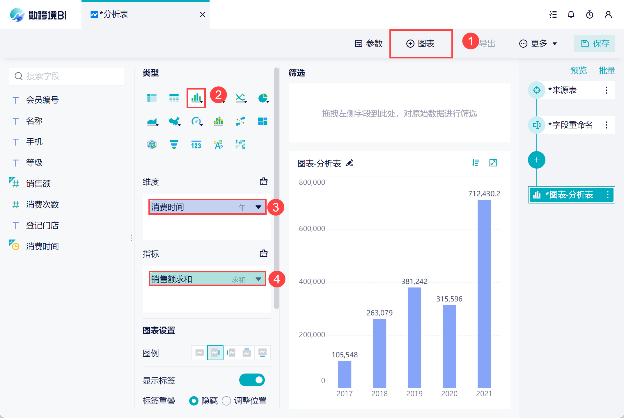Select the map chart type icon
Screen dimensions: 624x418
[174, 121]
